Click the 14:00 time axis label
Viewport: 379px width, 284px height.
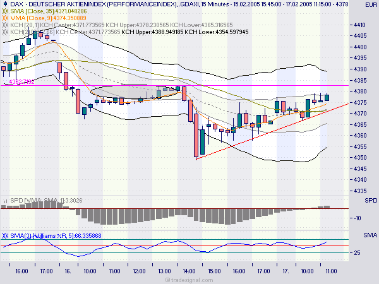(x=189, y=271)
